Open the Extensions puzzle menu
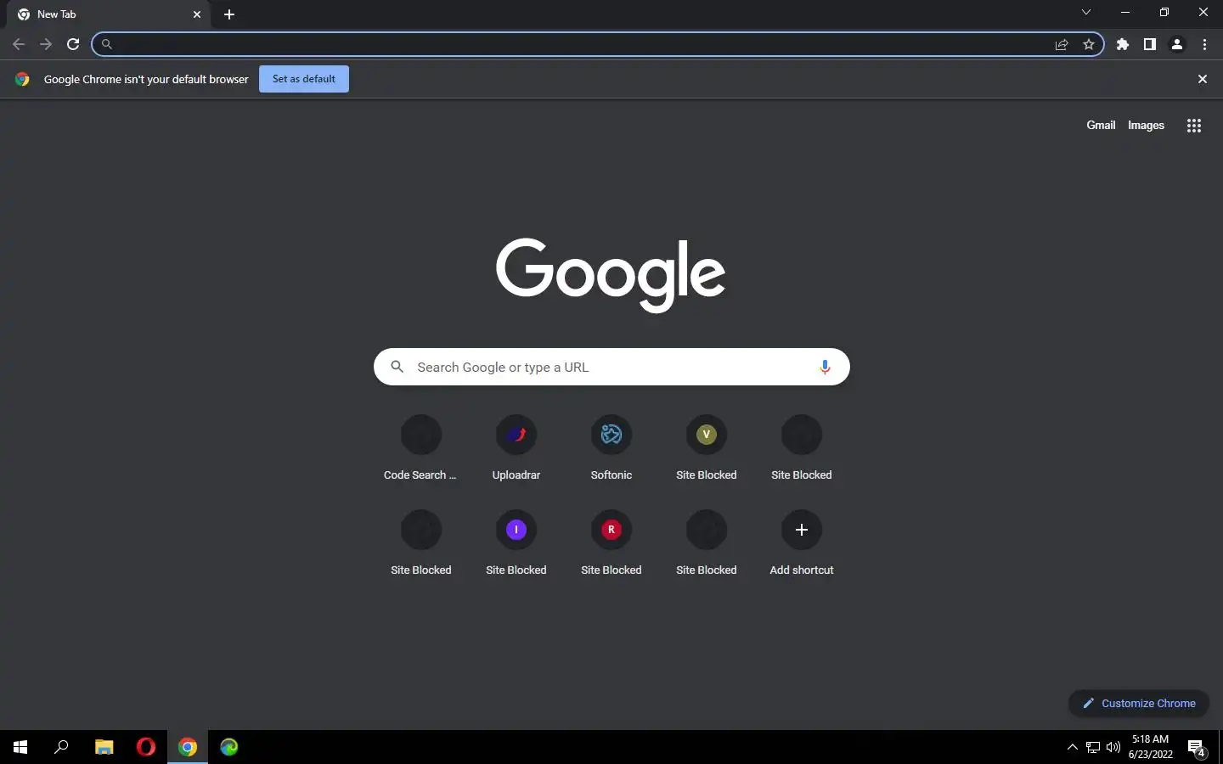Screen dimensions: 1223x764 pos(1123,44)
